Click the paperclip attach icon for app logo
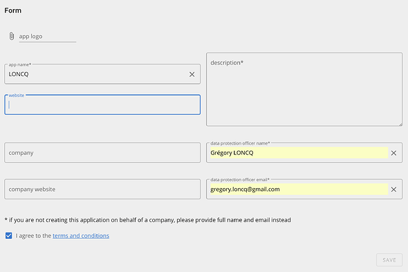The image size is (408, 272). [12, 36]
